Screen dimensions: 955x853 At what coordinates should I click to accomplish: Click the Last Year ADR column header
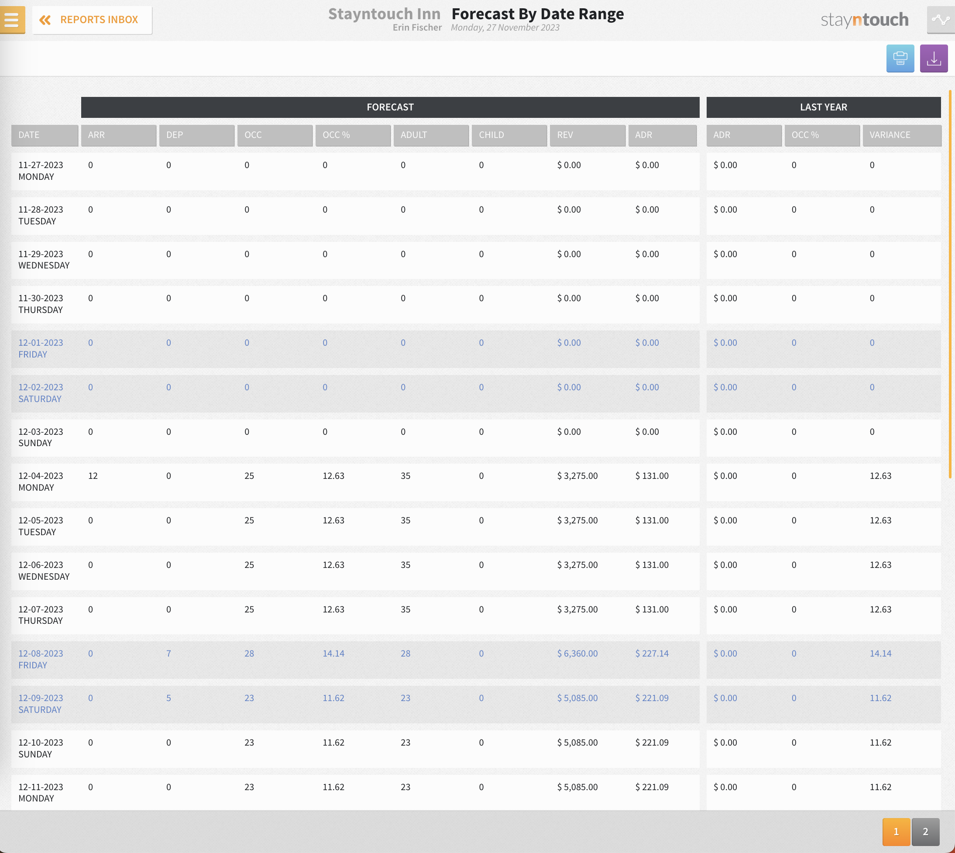point(744,135)
